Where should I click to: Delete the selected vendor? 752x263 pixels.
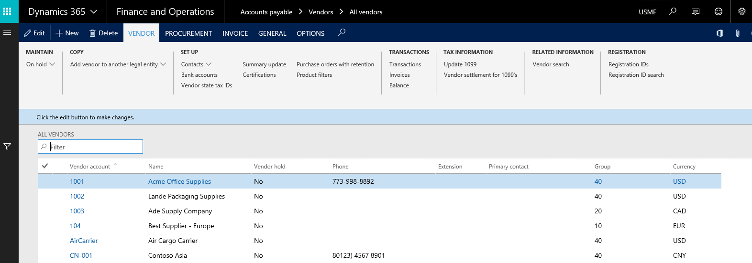point(104,33)
